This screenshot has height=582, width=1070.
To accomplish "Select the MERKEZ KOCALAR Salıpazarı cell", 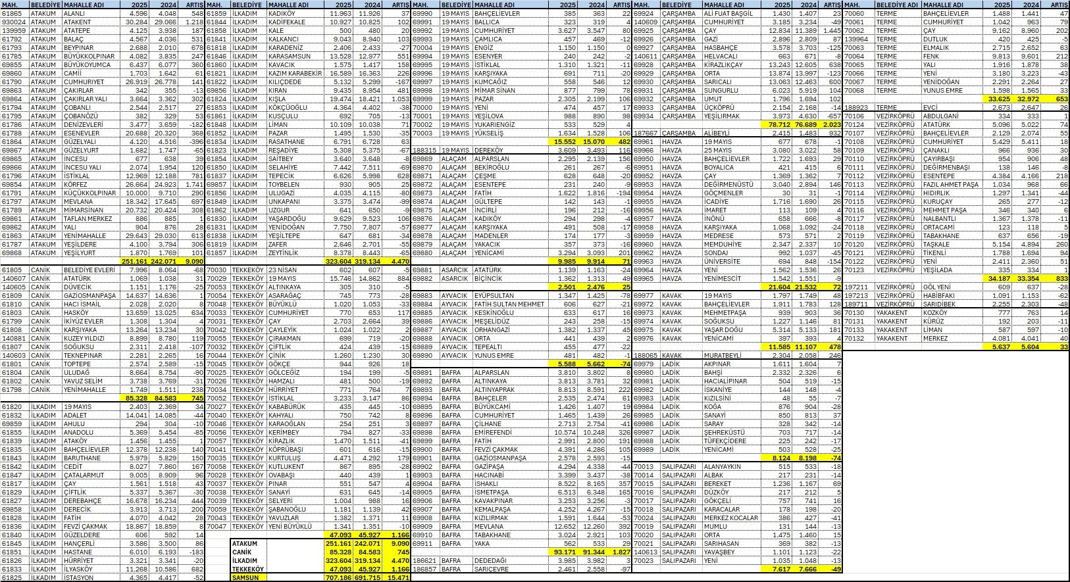I will [730, 518].
